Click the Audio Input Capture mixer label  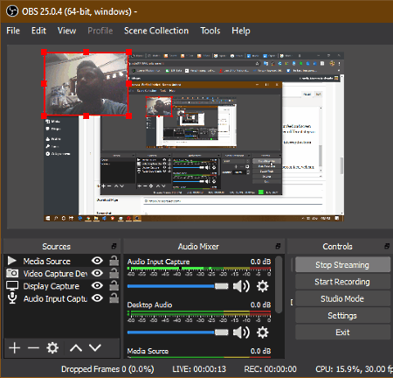tap(158, 262)
